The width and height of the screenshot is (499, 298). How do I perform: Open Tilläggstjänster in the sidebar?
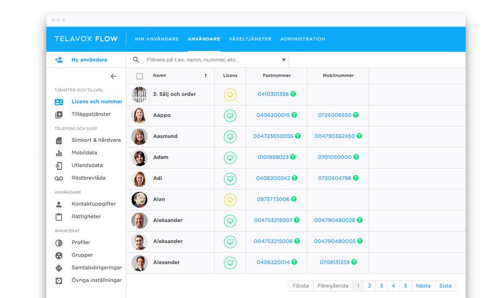click(x=91, y=114)
